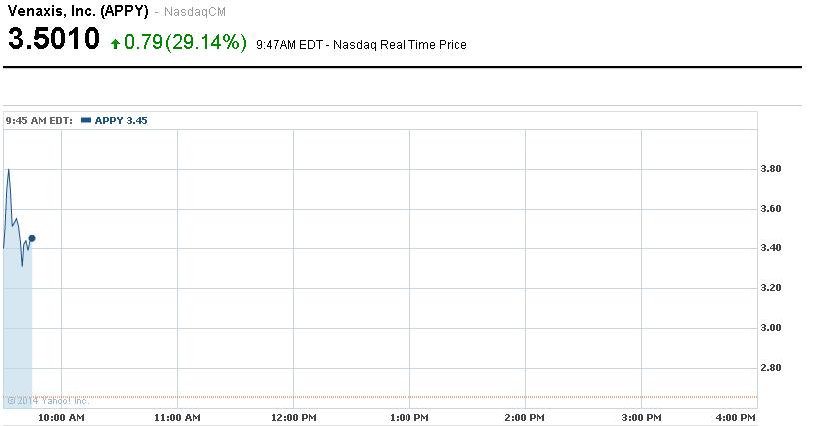Click the NasdaqCM exchange label
The height and width of the screenshot is (426, 814).
[x=195, y=12]
